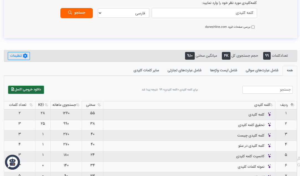
Task: Sort table by جستجوی ماهانه column
Action: tap(66, 105)
